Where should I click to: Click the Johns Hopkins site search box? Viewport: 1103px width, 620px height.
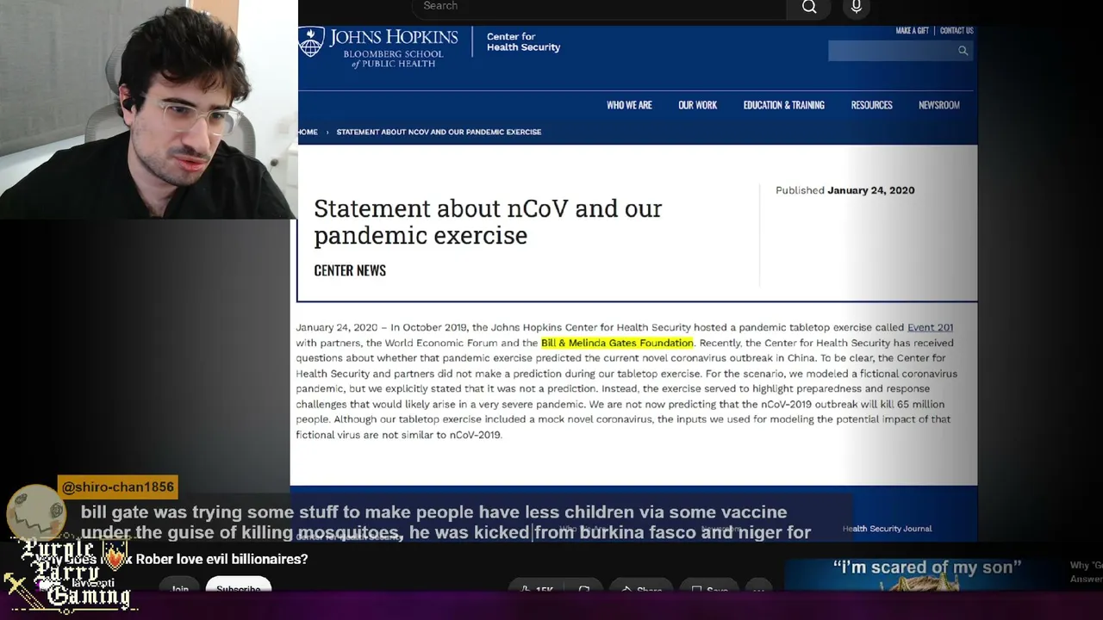900,51
